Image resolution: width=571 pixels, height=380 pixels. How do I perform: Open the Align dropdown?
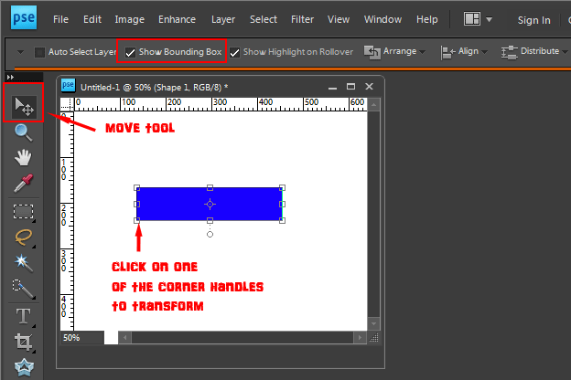(464, 52)
